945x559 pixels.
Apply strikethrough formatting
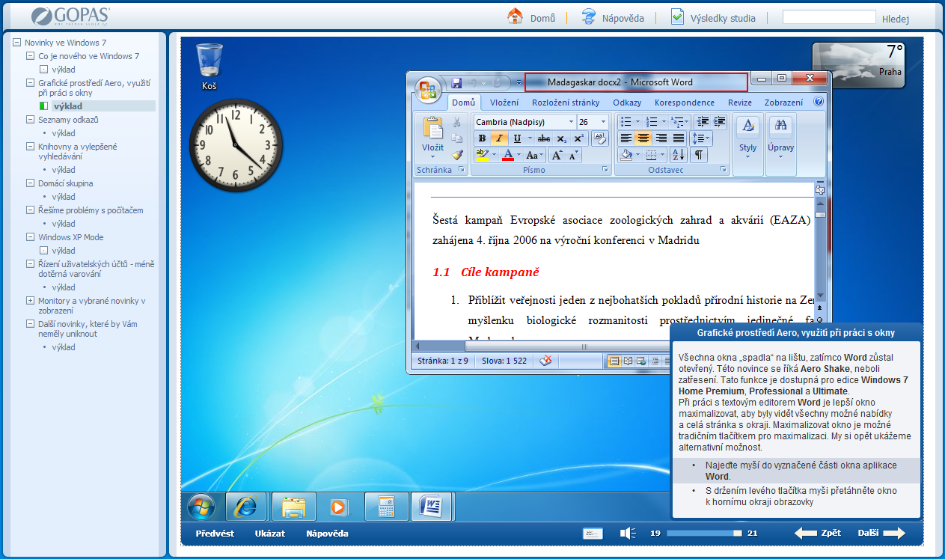[544, 138]
